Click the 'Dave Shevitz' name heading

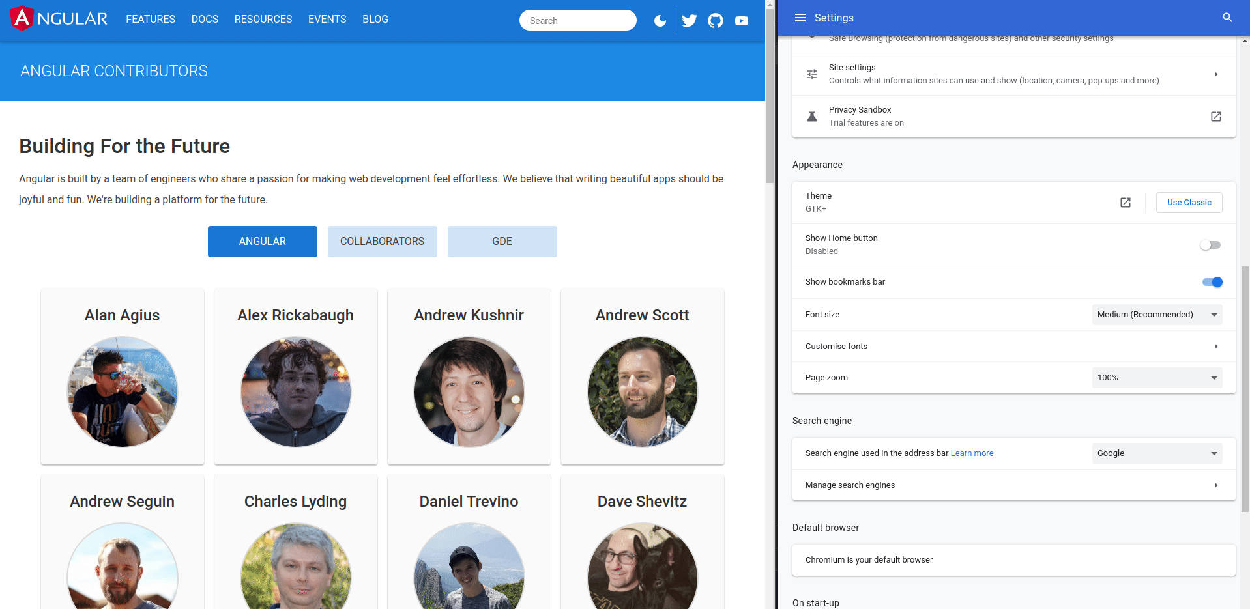643,502
